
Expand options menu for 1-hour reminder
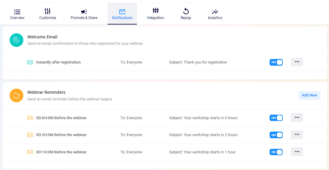[297, 152]
